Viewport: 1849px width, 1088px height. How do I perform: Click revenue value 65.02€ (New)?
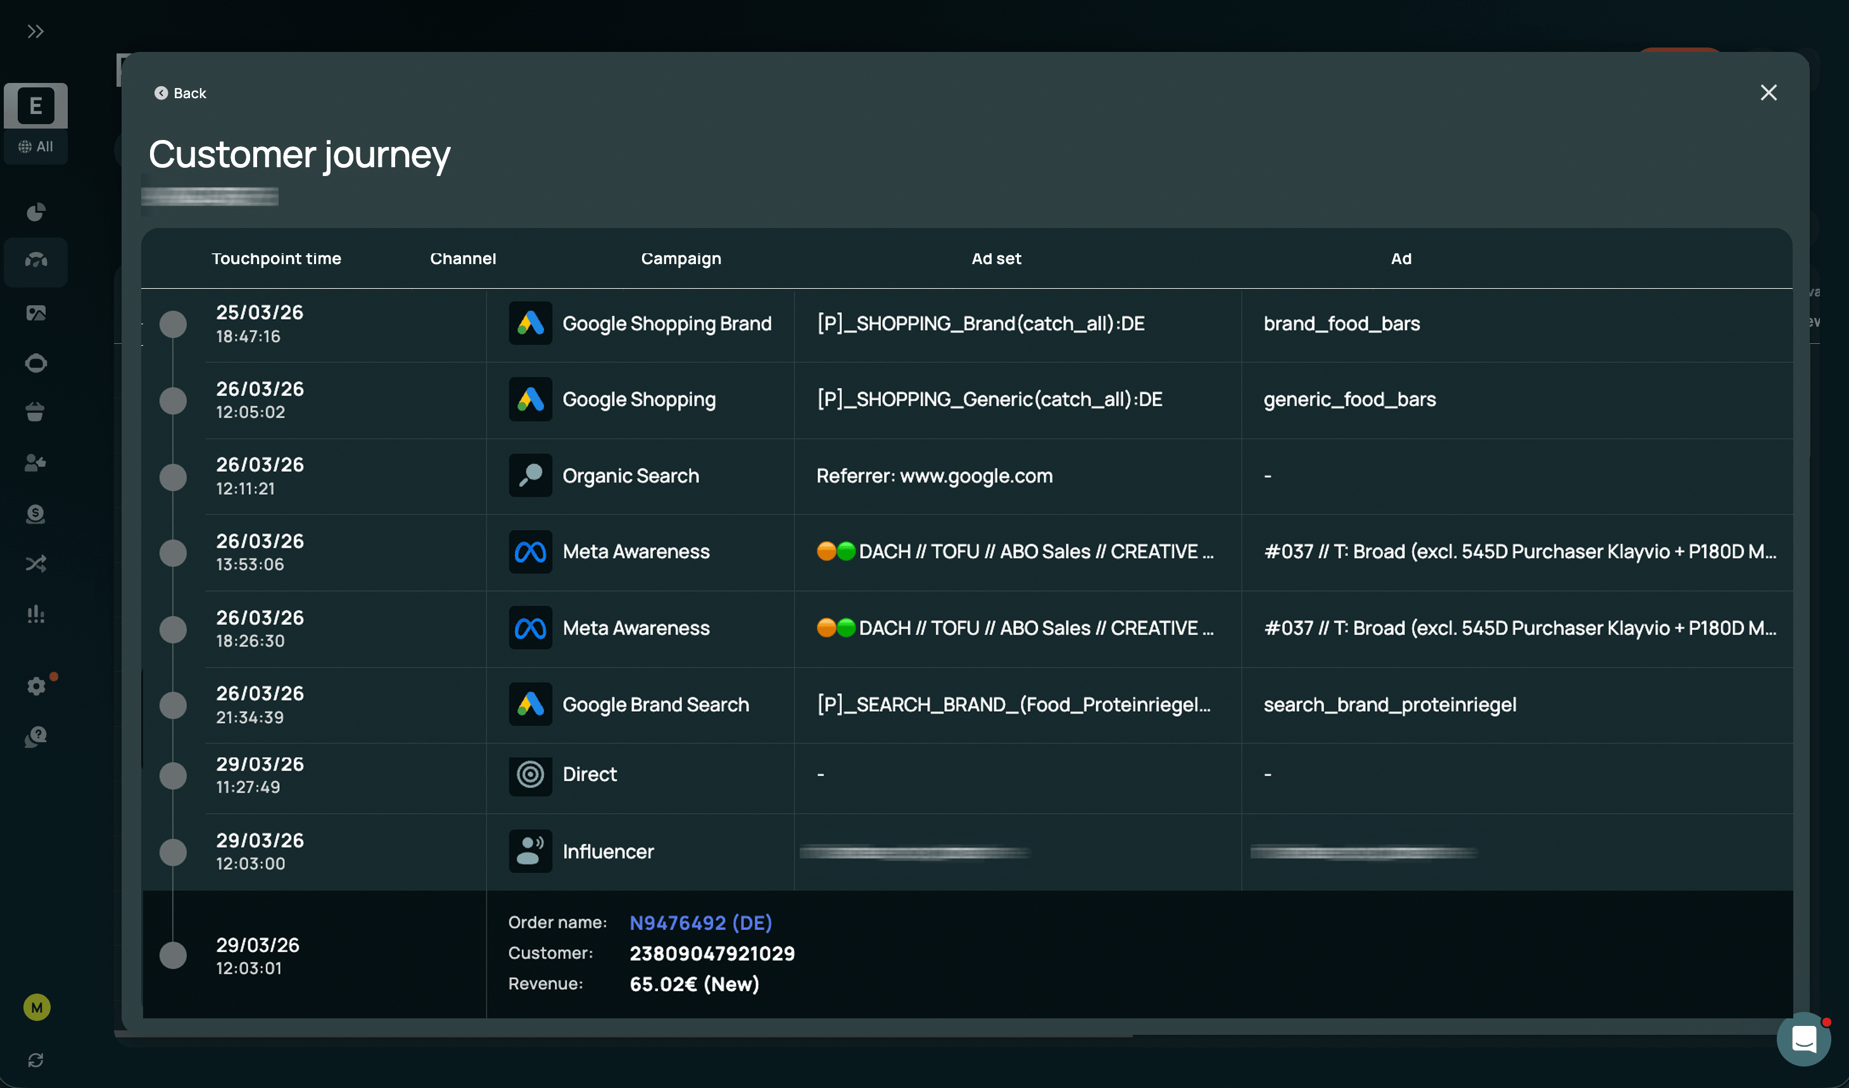694,984
